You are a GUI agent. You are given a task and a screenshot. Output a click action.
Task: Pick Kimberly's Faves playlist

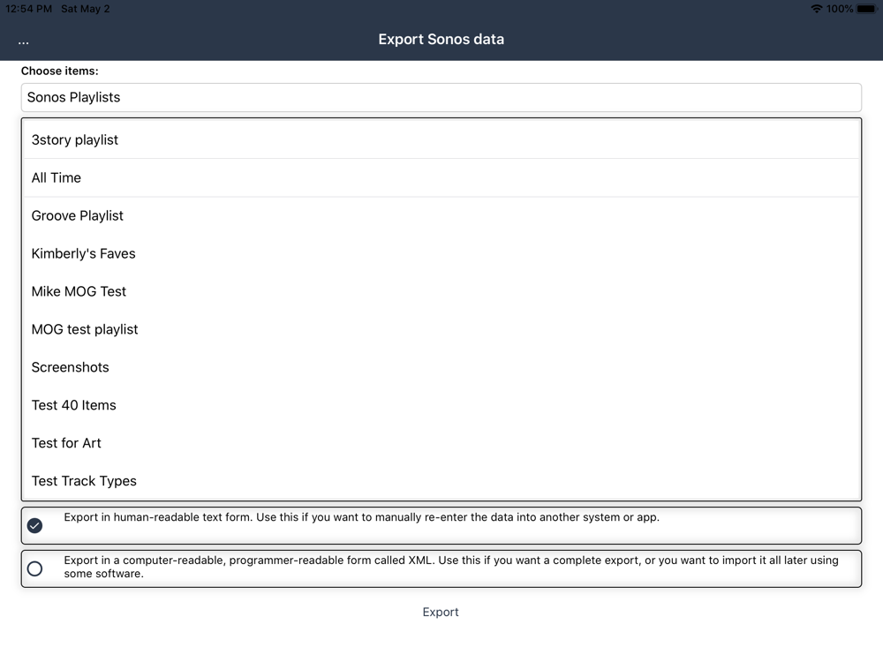[x=441, y=253]
